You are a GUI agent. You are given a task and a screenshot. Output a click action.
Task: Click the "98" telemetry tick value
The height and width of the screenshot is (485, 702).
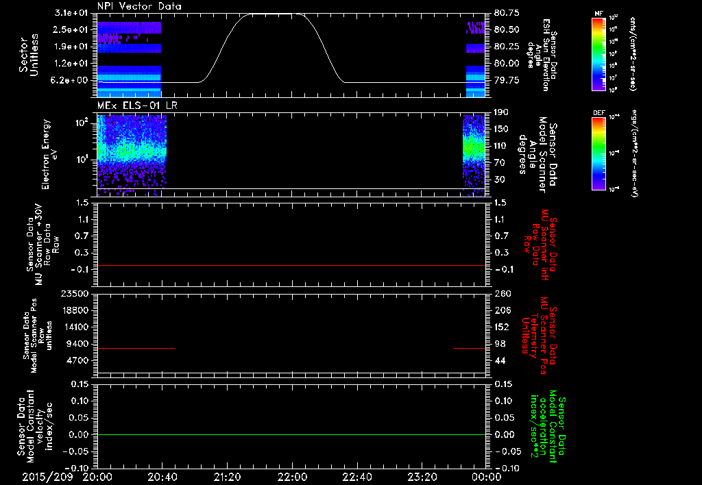(499, 344)
